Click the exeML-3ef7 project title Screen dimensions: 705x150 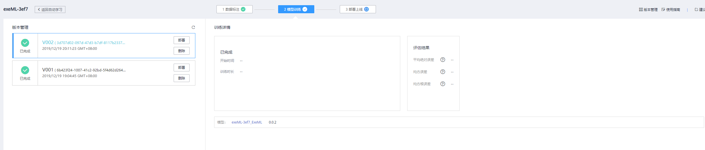coord(16,9)
